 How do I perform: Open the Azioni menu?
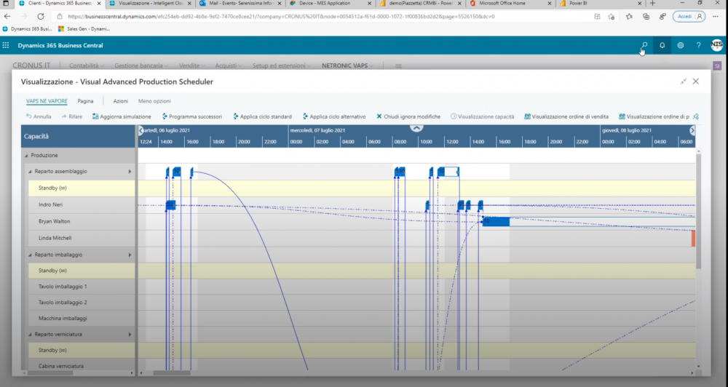pos(120,100)
